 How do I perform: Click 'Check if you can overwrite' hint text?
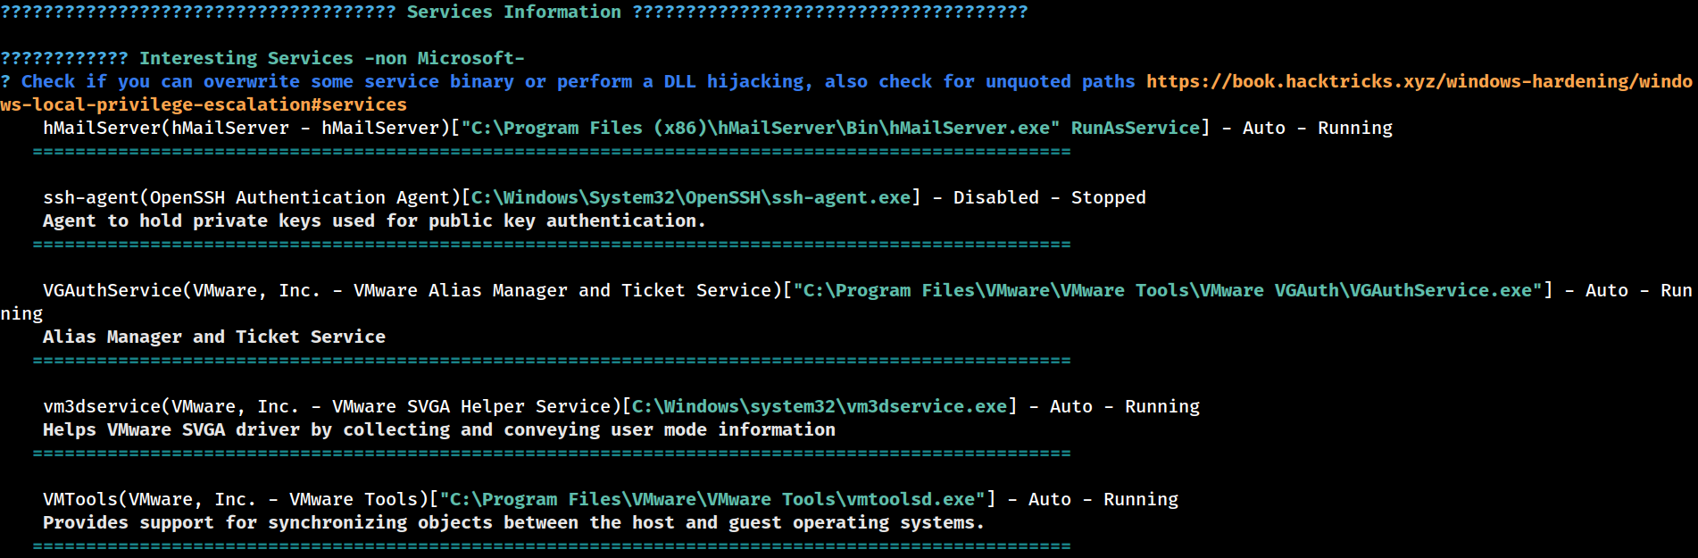[578, 81]
